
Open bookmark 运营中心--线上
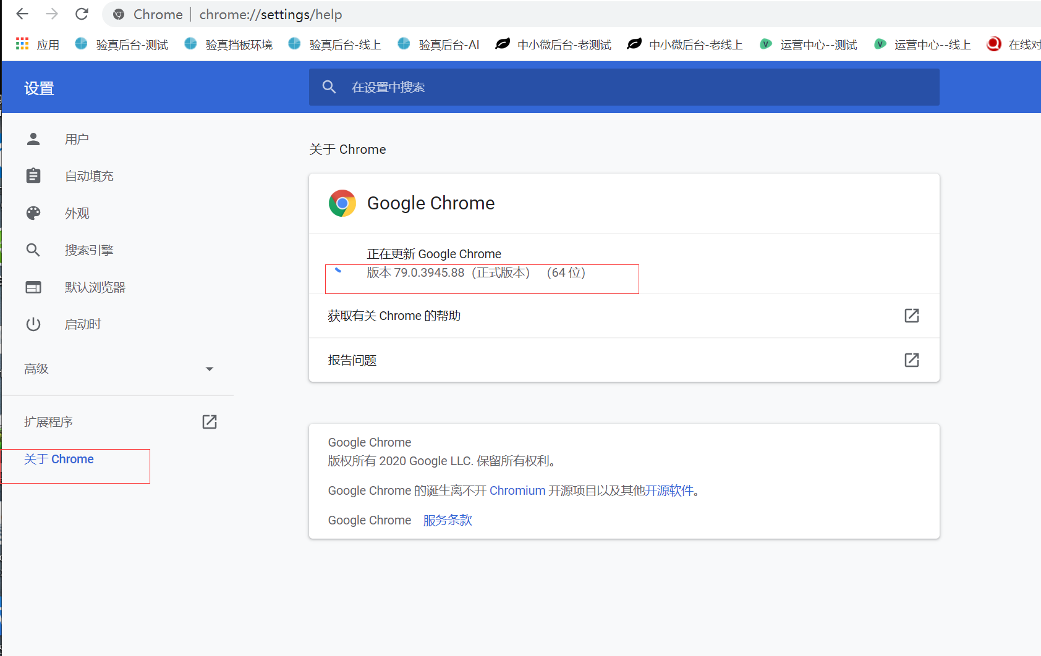(x=922, y=44)
